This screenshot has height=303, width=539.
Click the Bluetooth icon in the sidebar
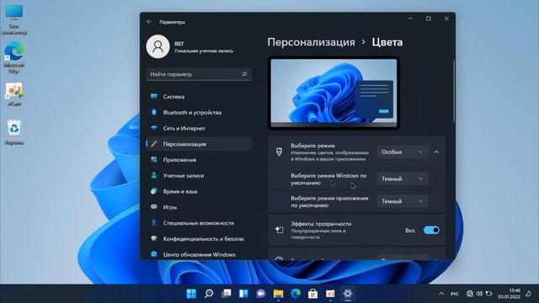click(x=154, y=112)
